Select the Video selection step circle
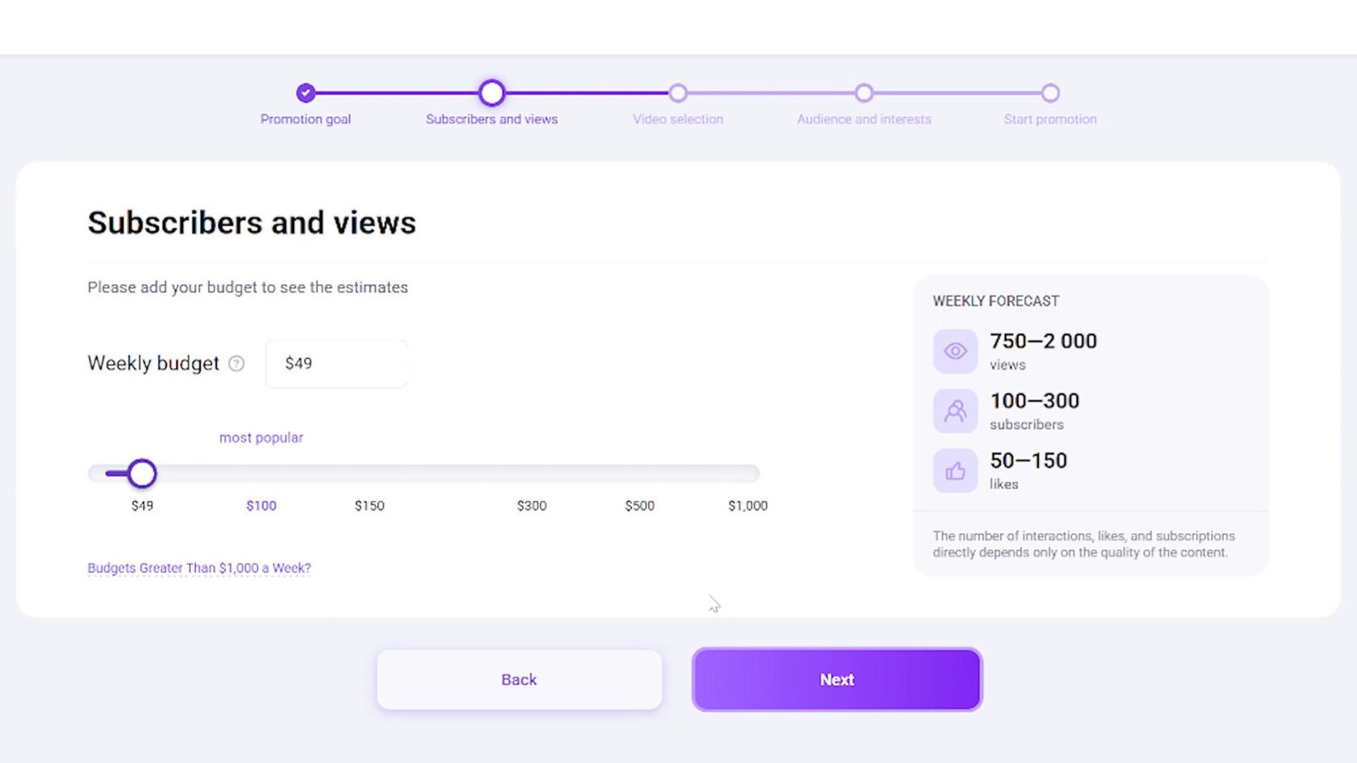 click(678, 92)
